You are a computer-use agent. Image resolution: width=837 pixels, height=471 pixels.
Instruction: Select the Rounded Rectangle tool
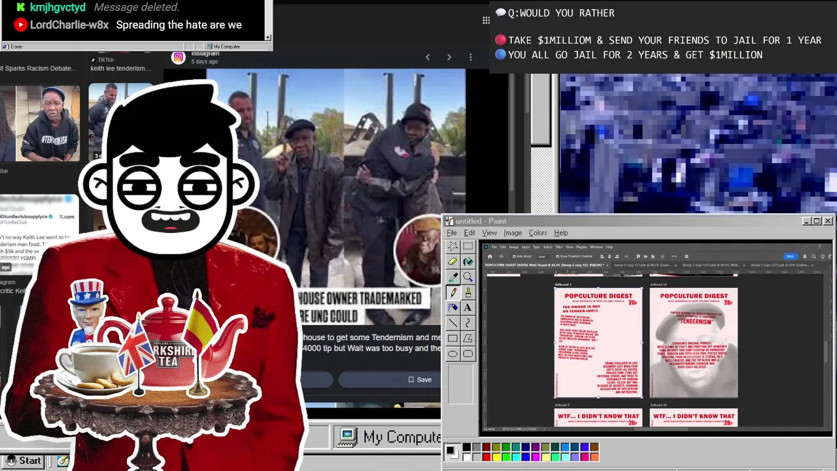click(x=468, y=354)
